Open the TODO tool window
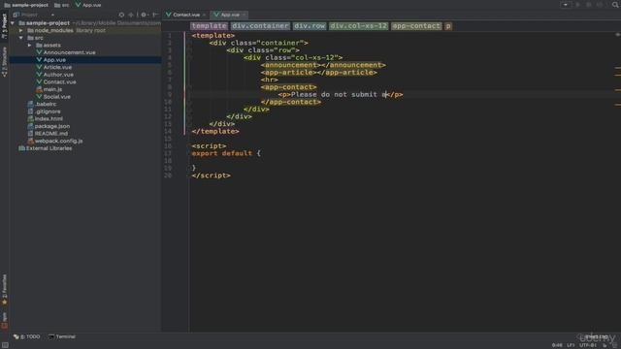The image size is (621, 349). [27, 336]
